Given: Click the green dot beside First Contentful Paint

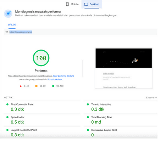Looking at the screenshot, I should pyautogui.click(x=7, y=104).
